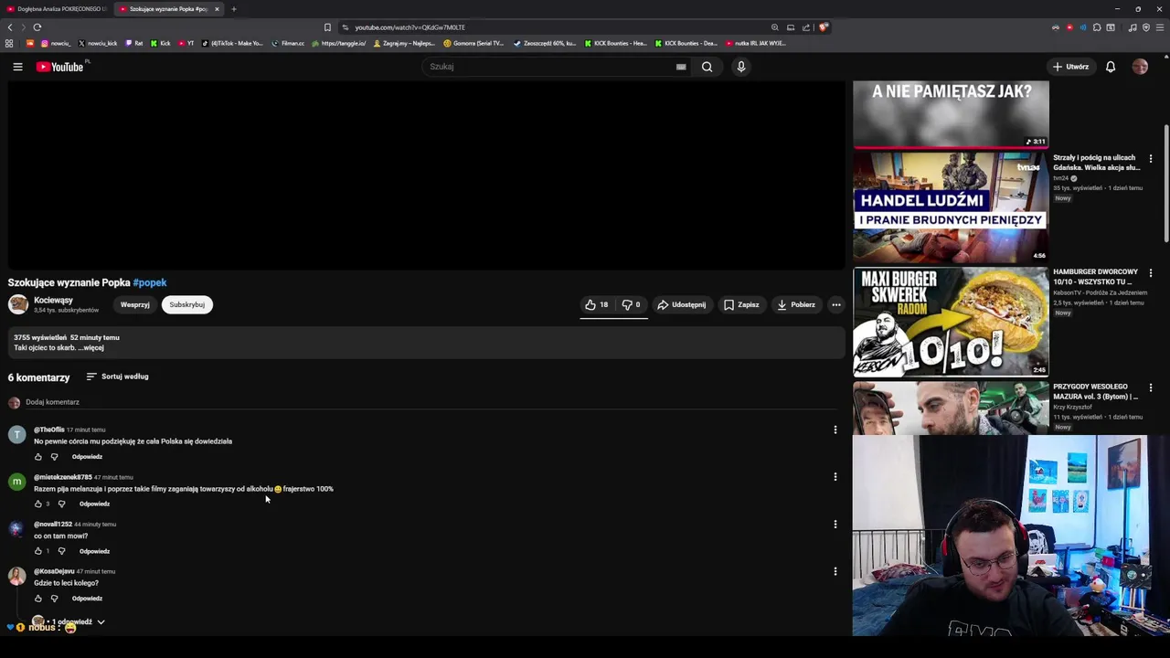Dislike the comment by @novall1252
This screenshot has width=1170, height=658.
coord(61,551)
